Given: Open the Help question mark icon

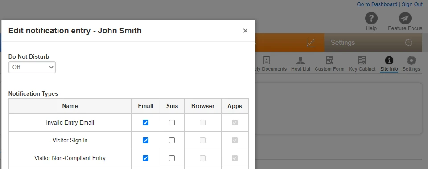Looking at the screenshot, I should (371, 19).
